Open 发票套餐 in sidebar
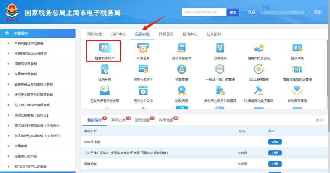The width and height of the screenshot is (330, 173). click(x=21, y=146)
